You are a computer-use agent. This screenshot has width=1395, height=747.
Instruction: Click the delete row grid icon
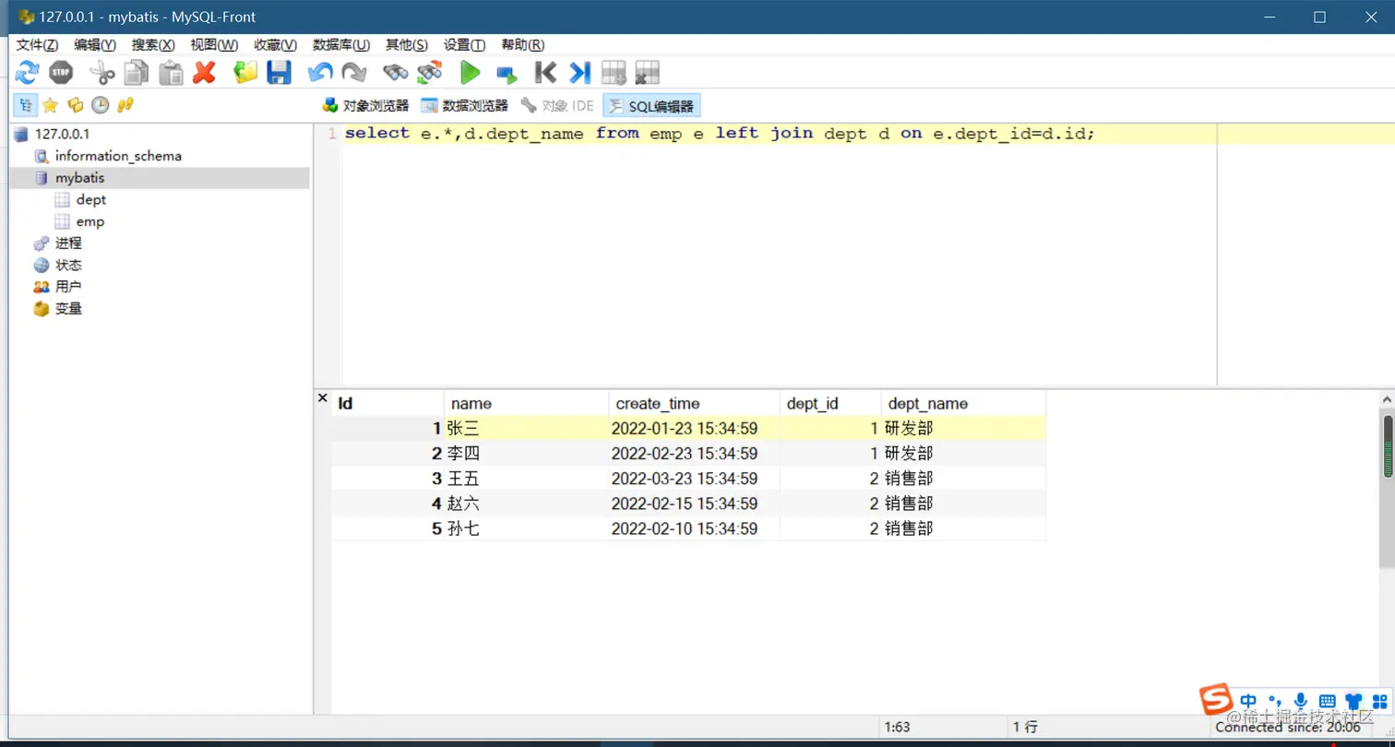coord(647,72)
